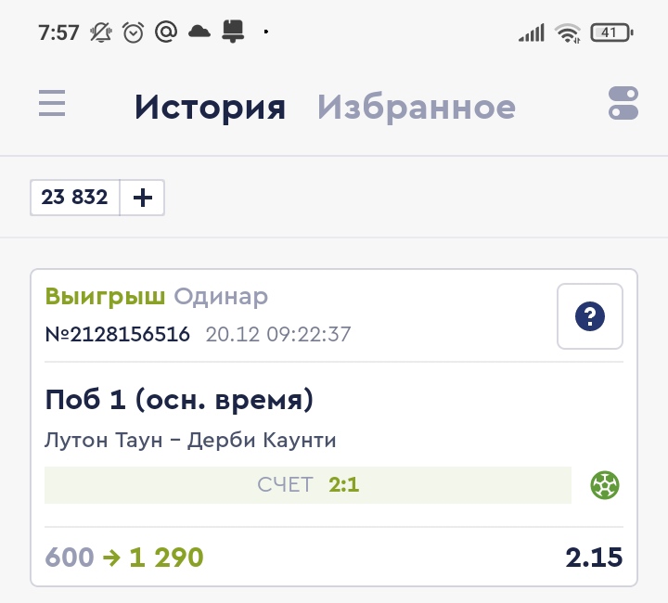Screen dimensions: 668x603
Task: Tap the plus button to add funds
Action: (x=142, y=198)
